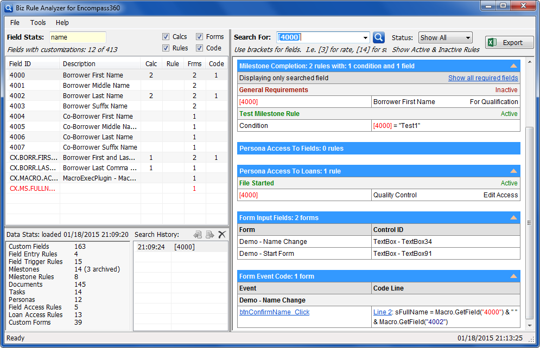The image size is (540, 348).
Task: Click the 'File Started' rule name
Action: pos(257,183)
